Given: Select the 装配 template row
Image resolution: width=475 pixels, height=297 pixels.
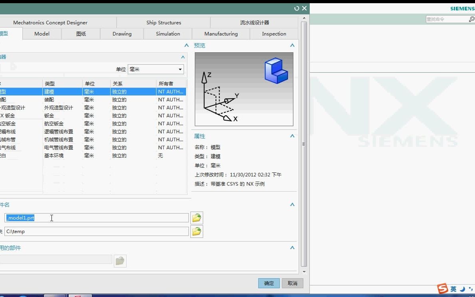Looking at the screenshot, I should pyautogui.click(x=93, y=100).
